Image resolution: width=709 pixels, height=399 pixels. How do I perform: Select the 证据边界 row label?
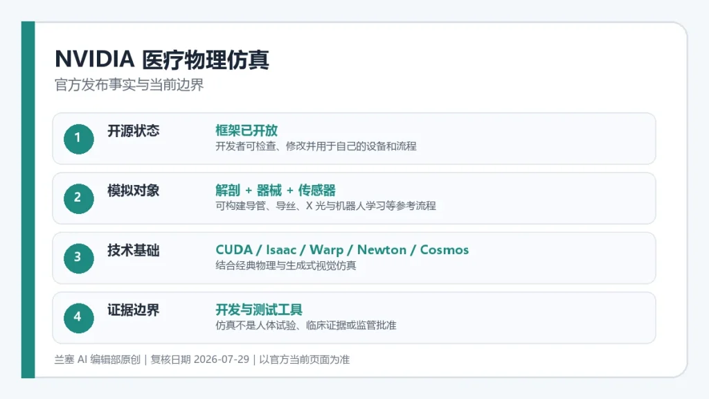(134, 310)
